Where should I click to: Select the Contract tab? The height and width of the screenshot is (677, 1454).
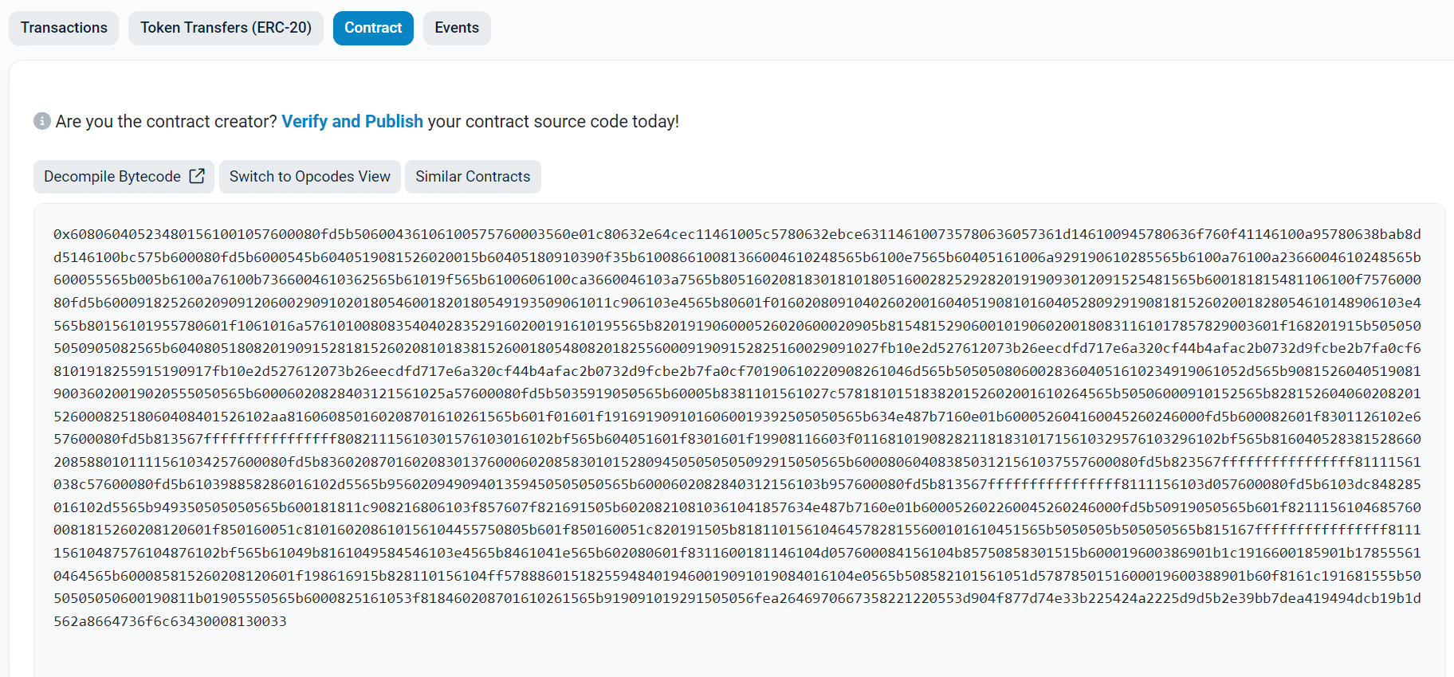click(373, 28)
